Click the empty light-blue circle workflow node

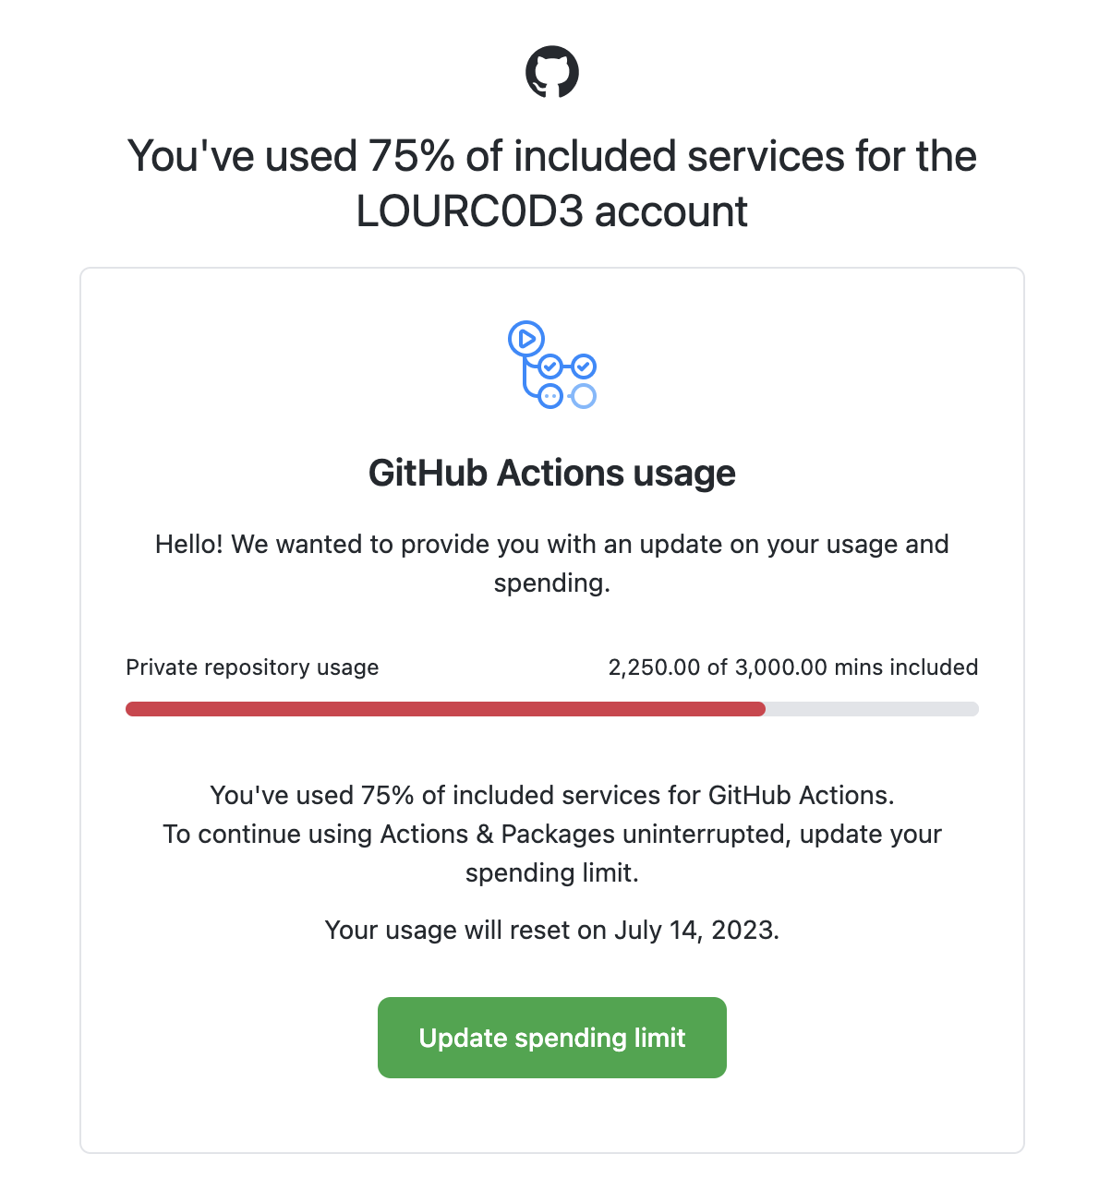[584, 397]
